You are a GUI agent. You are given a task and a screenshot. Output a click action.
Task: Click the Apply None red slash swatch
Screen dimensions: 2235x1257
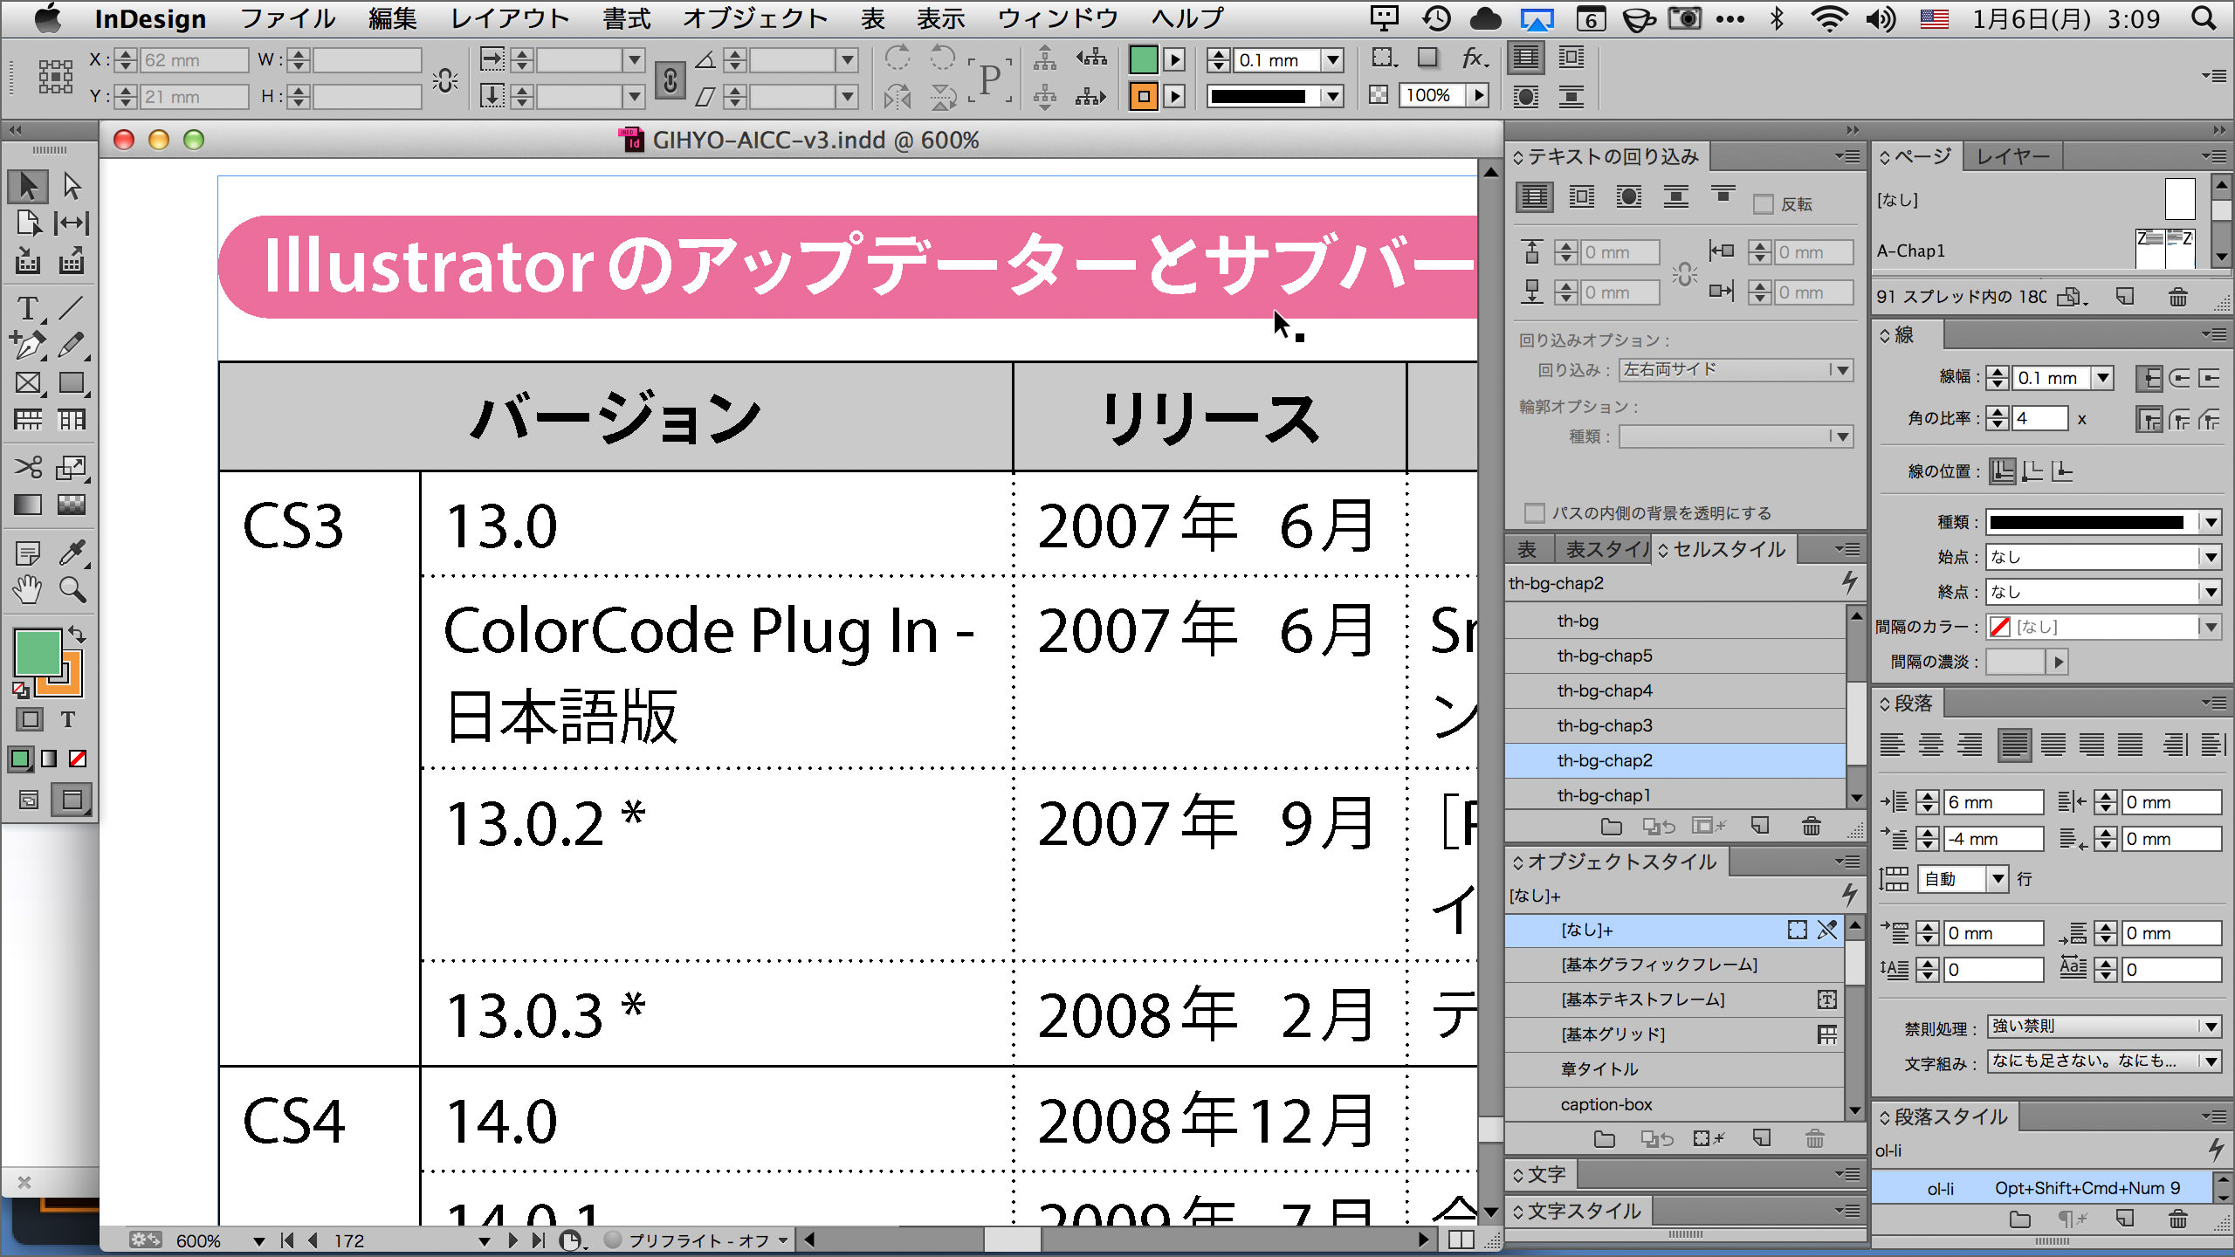pos(78,759)
